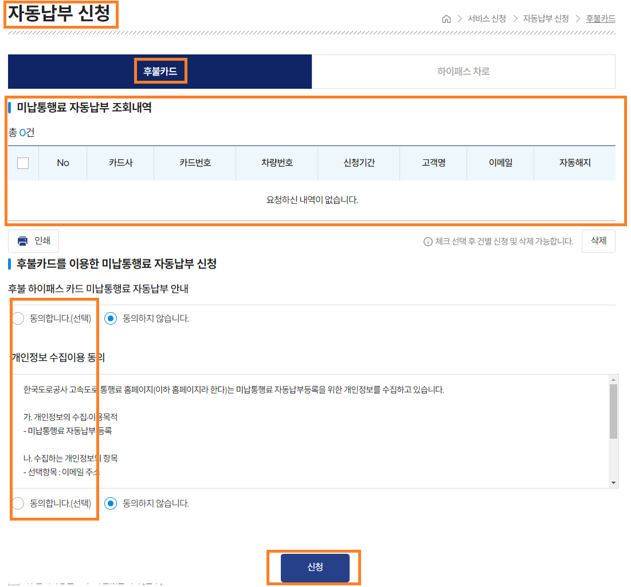Click the 카드번호 column header
The width and height of the screenshot is (631, 587).
tap(194, 163)
